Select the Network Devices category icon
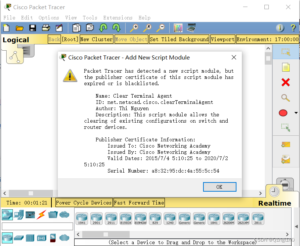Viewport: 300px width, 246px height. tap(7, 215)
